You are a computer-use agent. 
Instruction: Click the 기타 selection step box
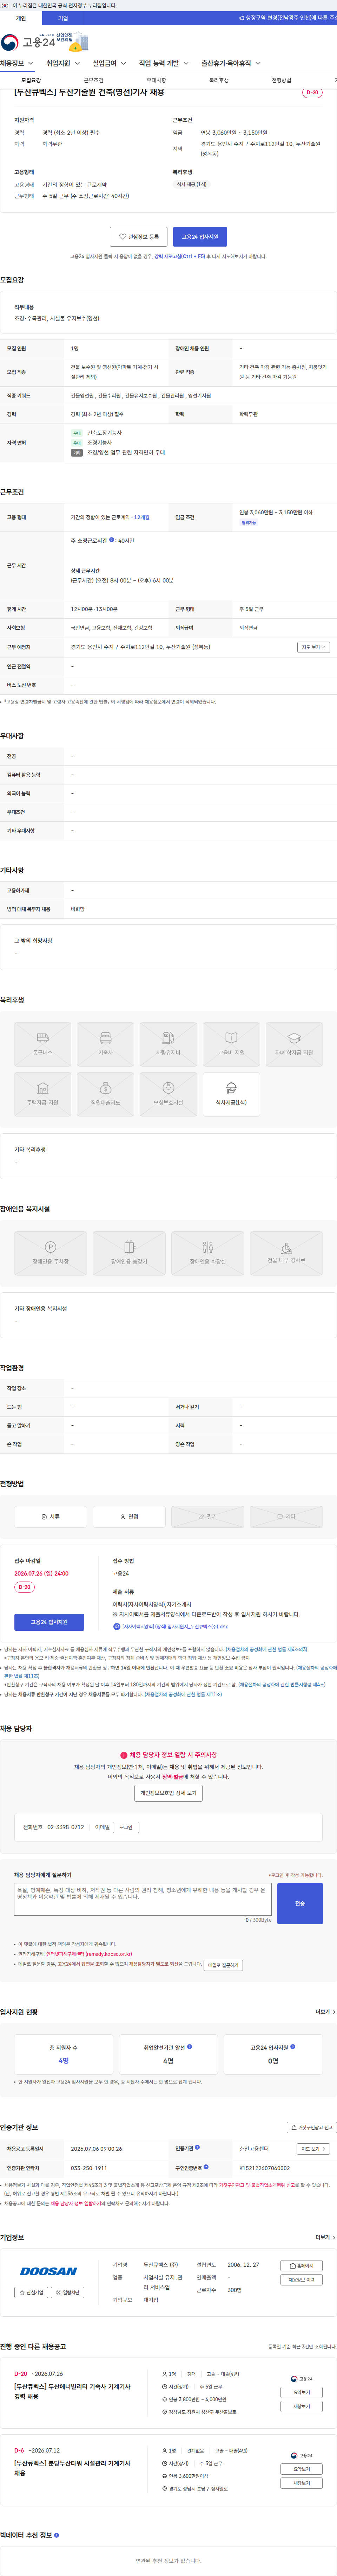click(x=286, y=1516)
